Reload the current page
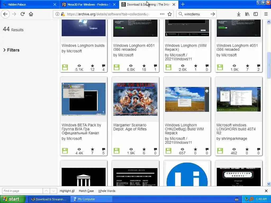 (23, 14)
